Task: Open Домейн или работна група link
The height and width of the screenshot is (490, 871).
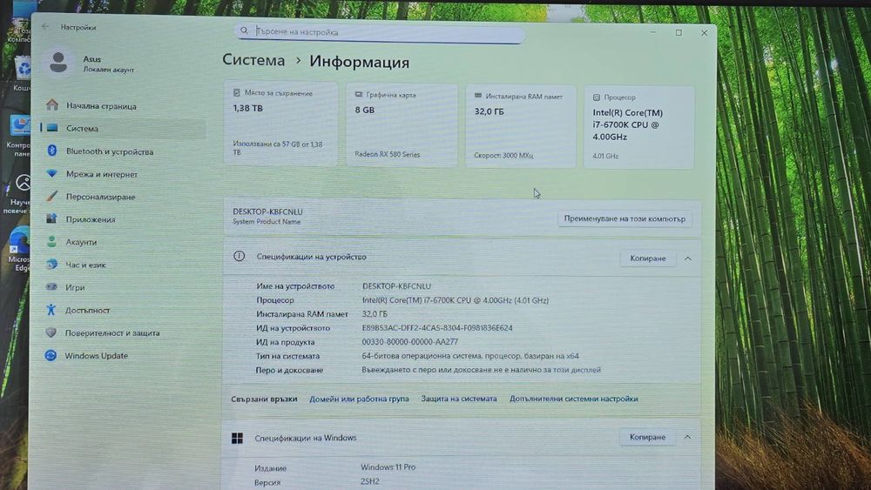Action: click(359, 399)
